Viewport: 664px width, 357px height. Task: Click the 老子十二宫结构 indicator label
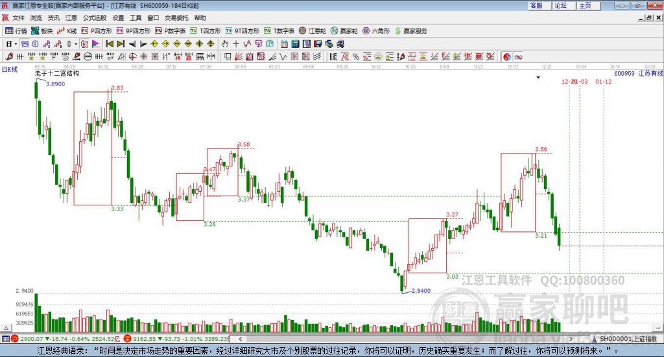click(57, 73)
